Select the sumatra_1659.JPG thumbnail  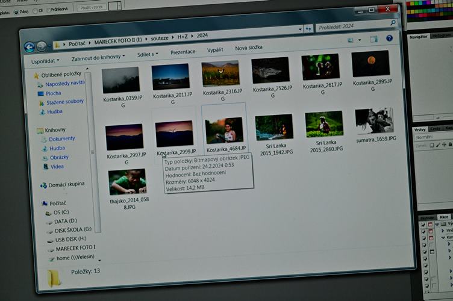[374, 120]
